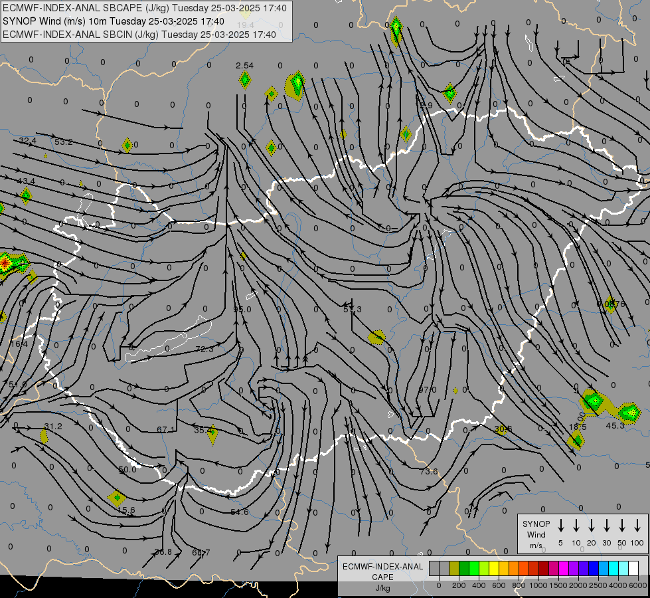
Task: Click the 5 m/s wind arrow in legend
Action: 560,526
